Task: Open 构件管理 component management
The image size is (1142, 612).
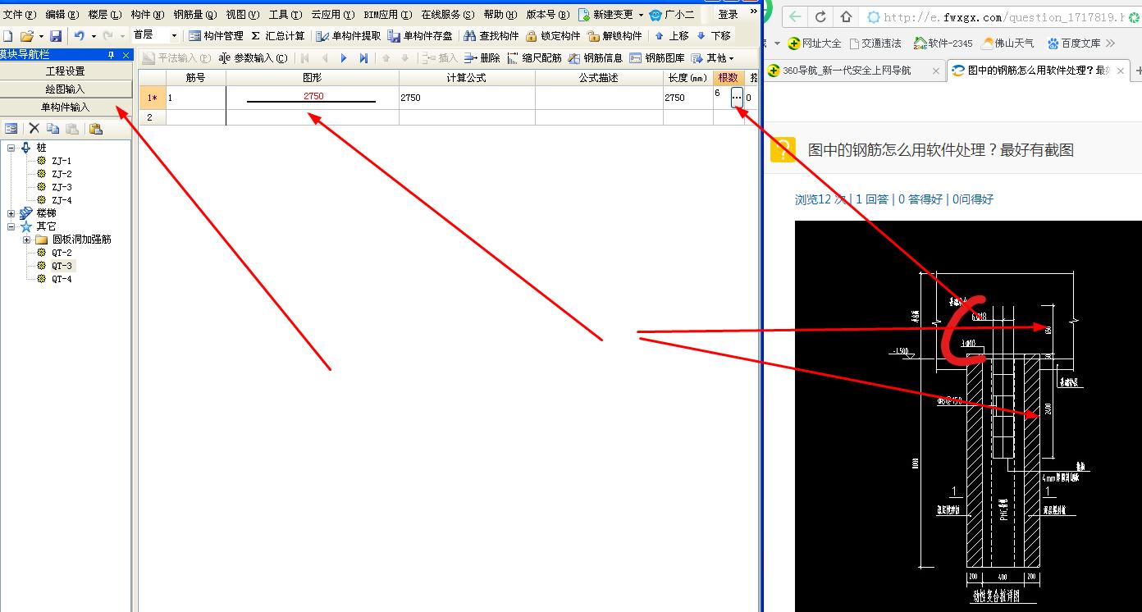Action: click(x=216, y=36)
